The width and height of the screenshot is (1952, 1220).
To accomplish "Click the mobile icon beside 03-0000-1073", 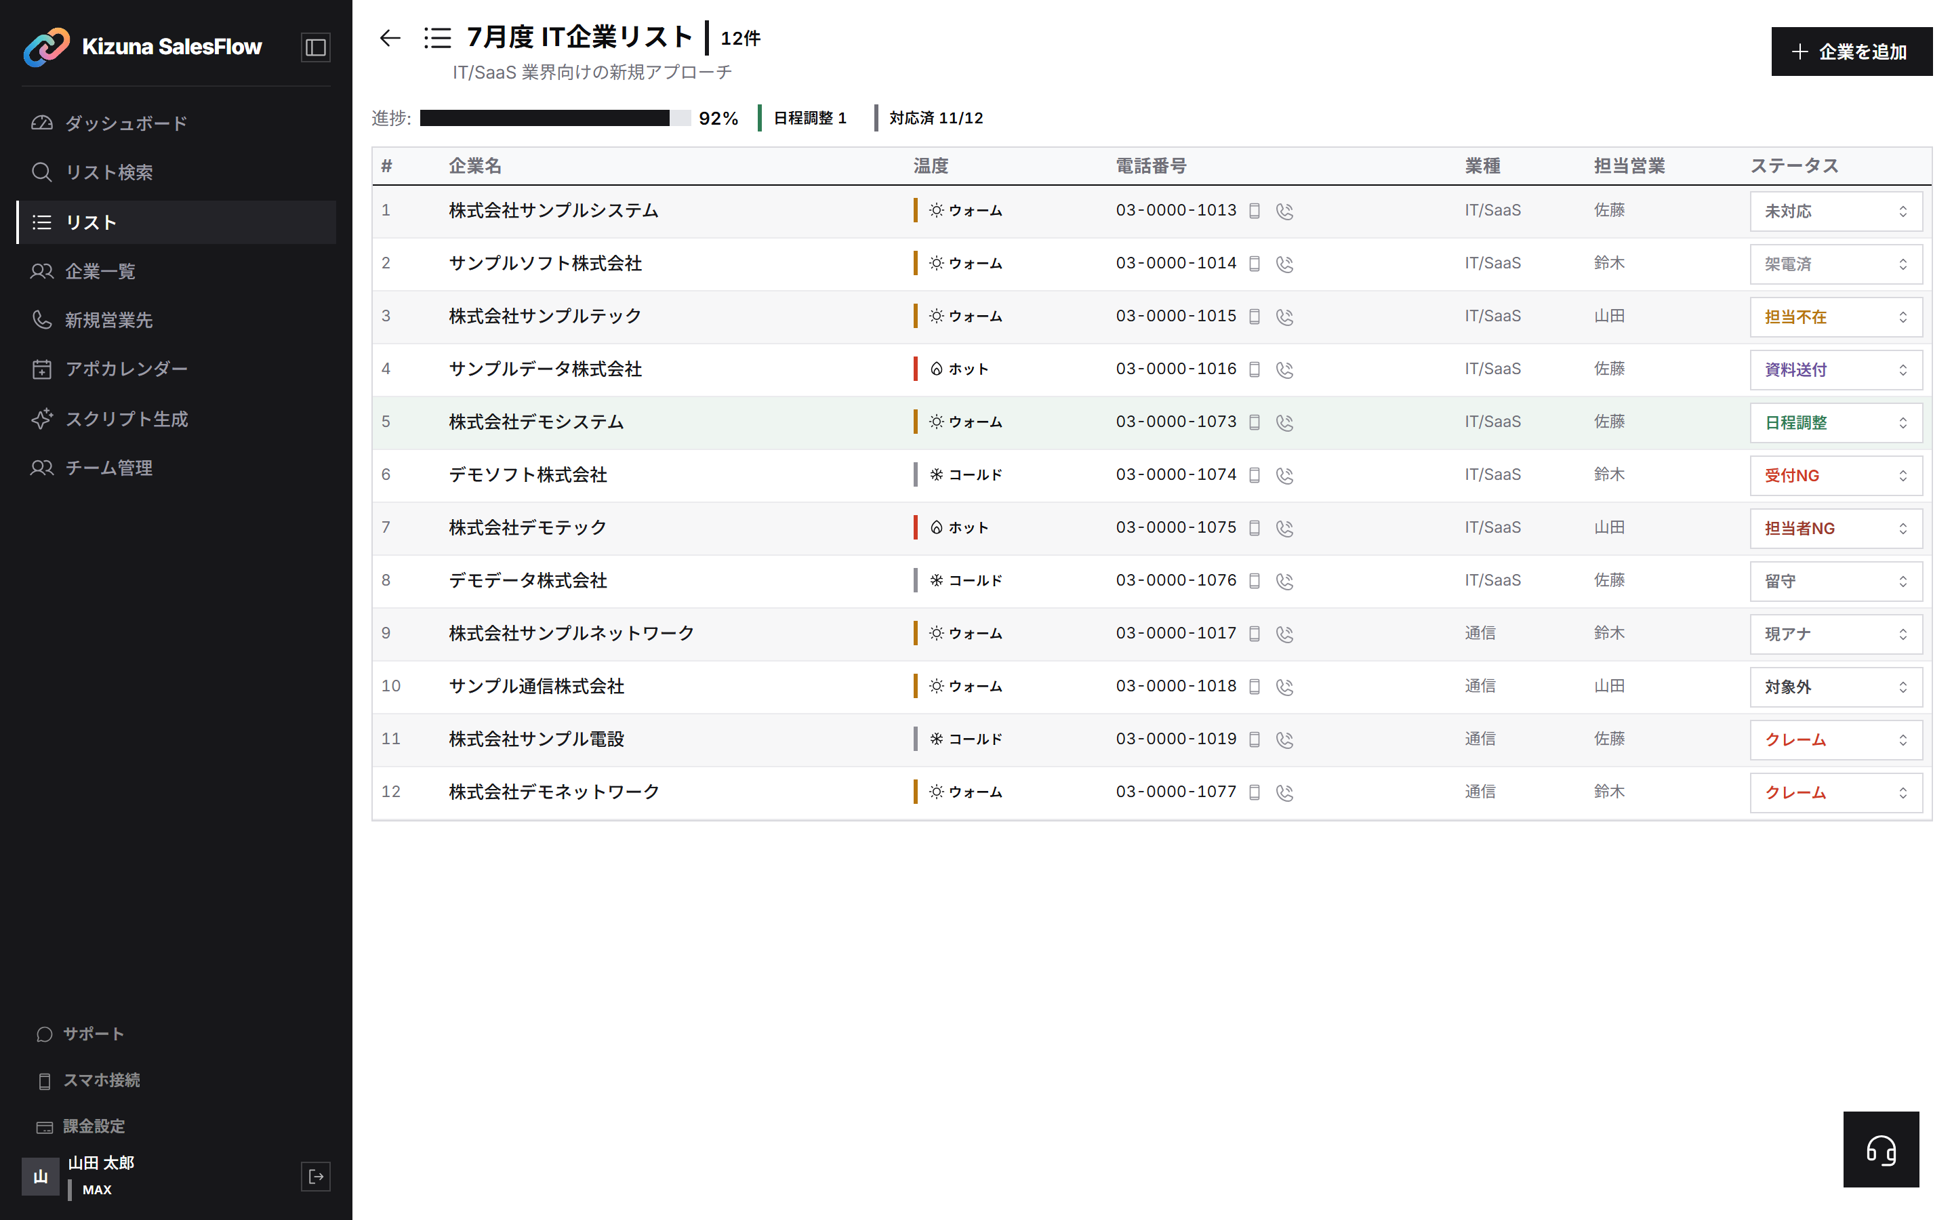I will (1255, 422).
